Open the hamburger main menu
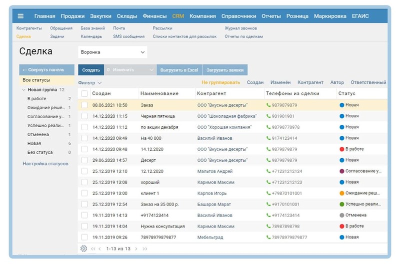The image size is (400, 265). 20,16
